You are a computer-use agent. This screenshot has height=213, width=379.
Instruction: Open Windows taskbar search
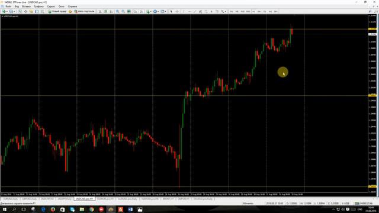pyautogui.click(x=14, y=209)
